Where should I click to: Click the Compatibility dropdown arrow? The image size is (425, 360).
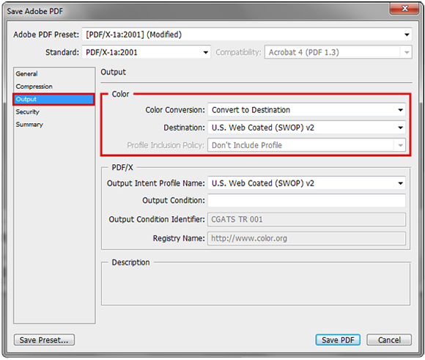click(x=407, y=52)
